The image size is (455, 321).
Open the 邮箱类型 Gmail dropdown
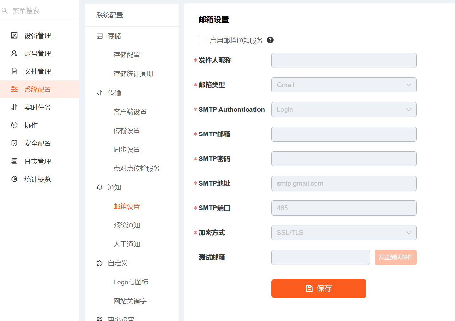tap(344, 85)
